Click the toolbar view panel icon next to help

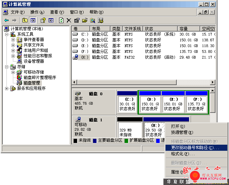tap(51, 20)
